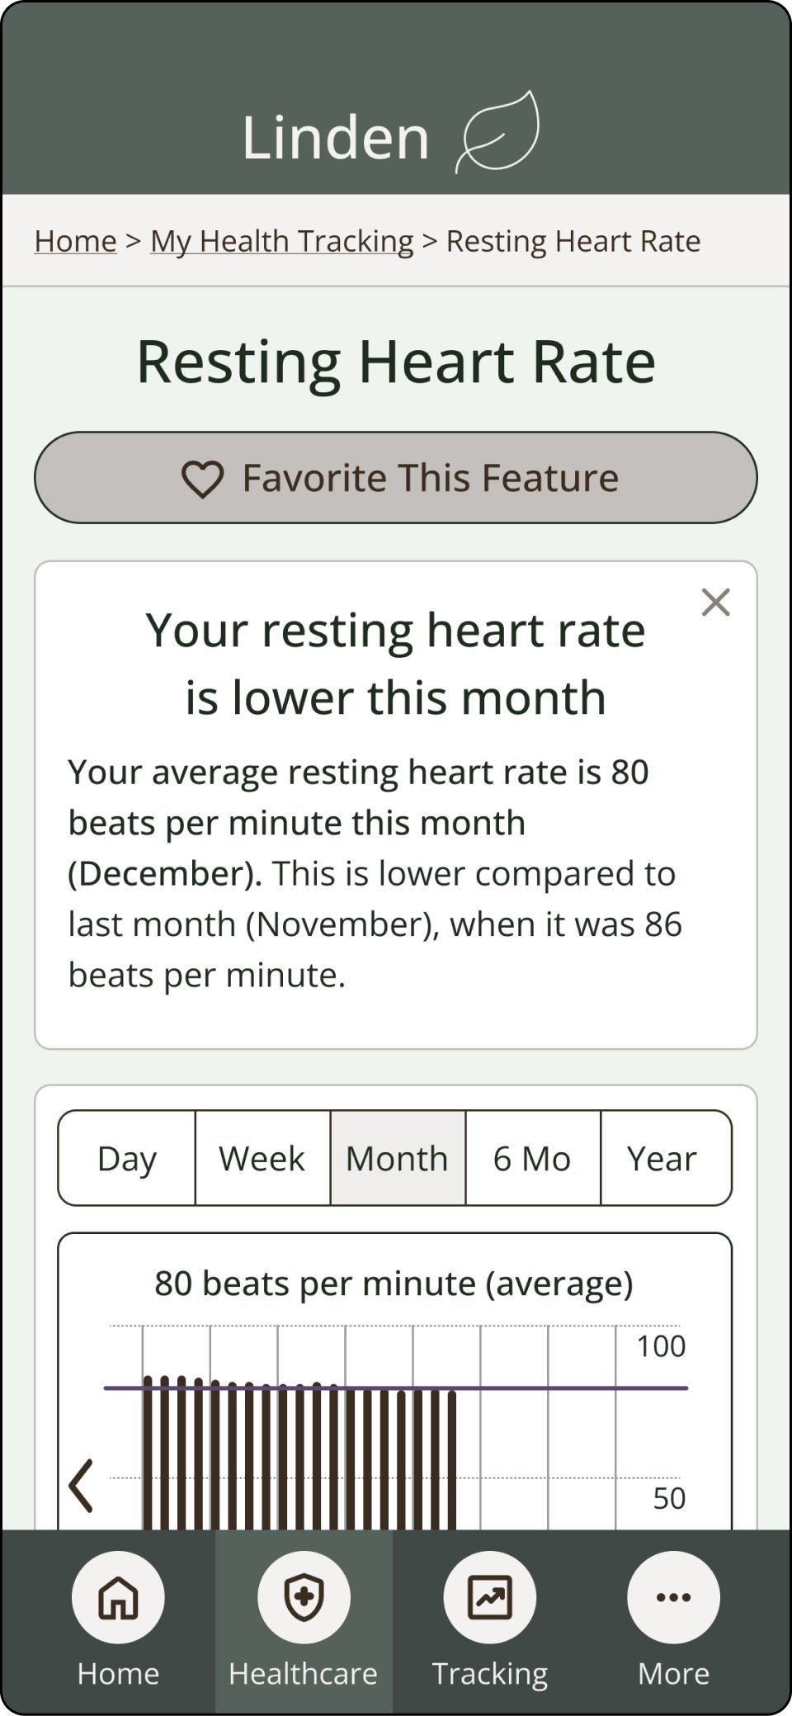Image resolution: width=792 pixels, height=1716 pixels.
Task: Tap the More three-dots icon
Action: [673, 1596]
